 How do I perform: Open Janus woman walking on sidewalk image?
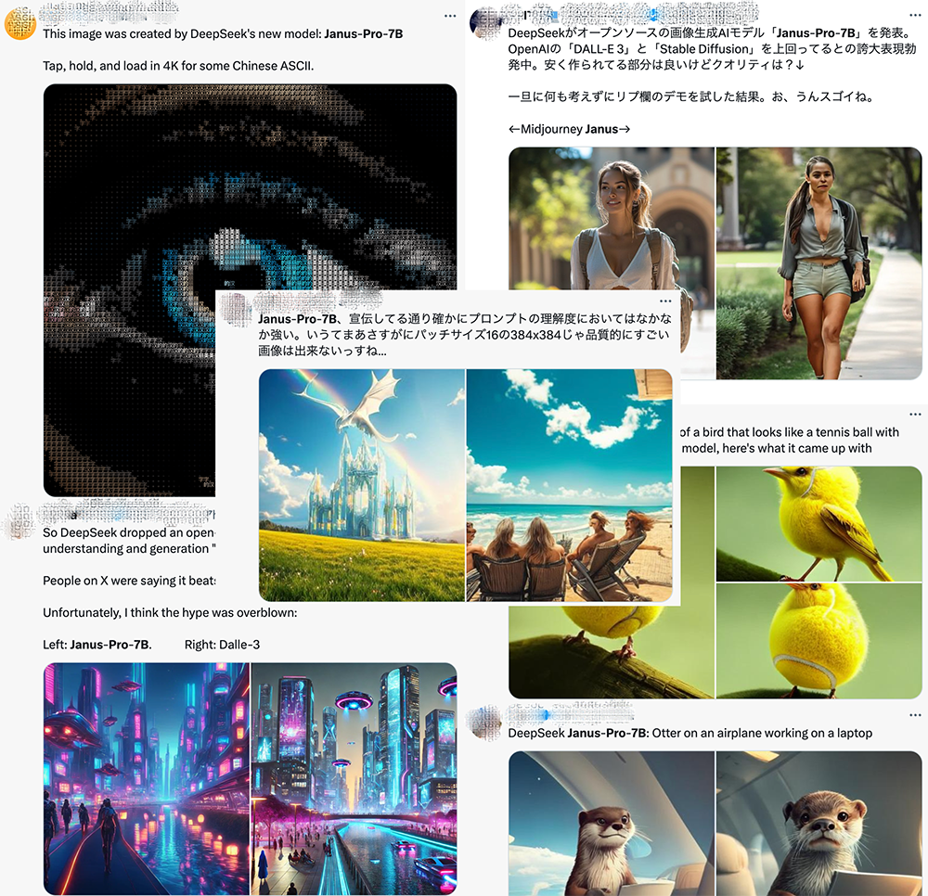click(819, 263)
